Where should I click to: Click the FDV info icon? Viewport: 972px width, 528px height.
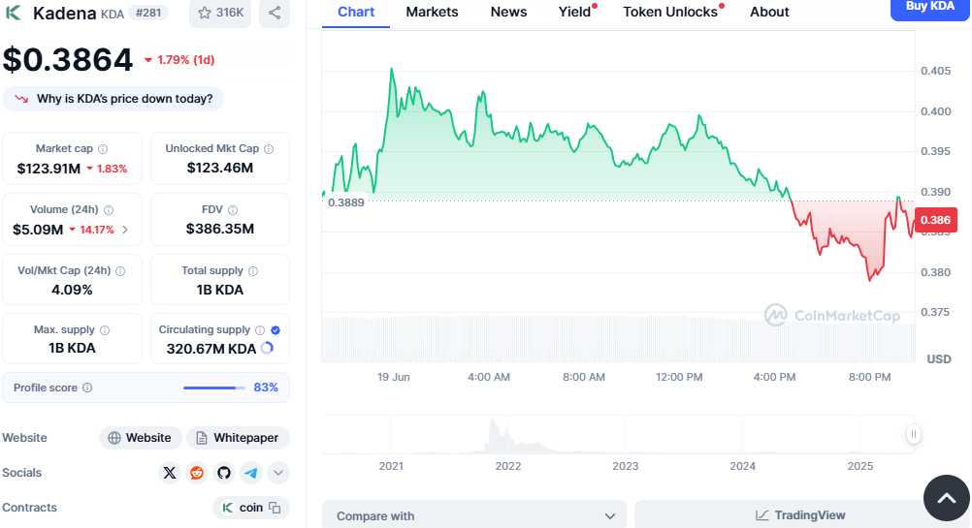[x=233, y=210]
